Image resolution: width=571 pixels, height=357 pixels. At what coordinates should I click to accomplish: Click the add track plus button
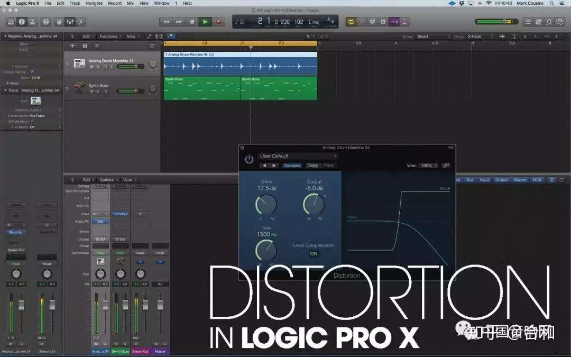coord(72,46)
